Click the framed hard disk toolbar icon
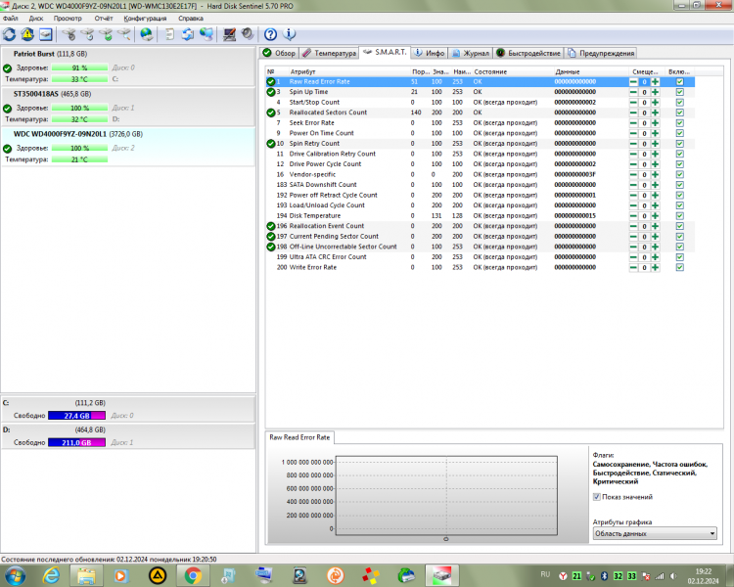Viewport: 734px width, 587px height. [x=46, y=34]
